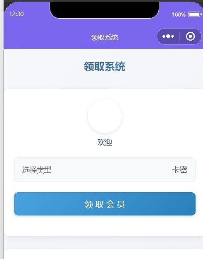Tap the bold blue 领取系统 page heading

pyautogui.click(x=105, y=67)
